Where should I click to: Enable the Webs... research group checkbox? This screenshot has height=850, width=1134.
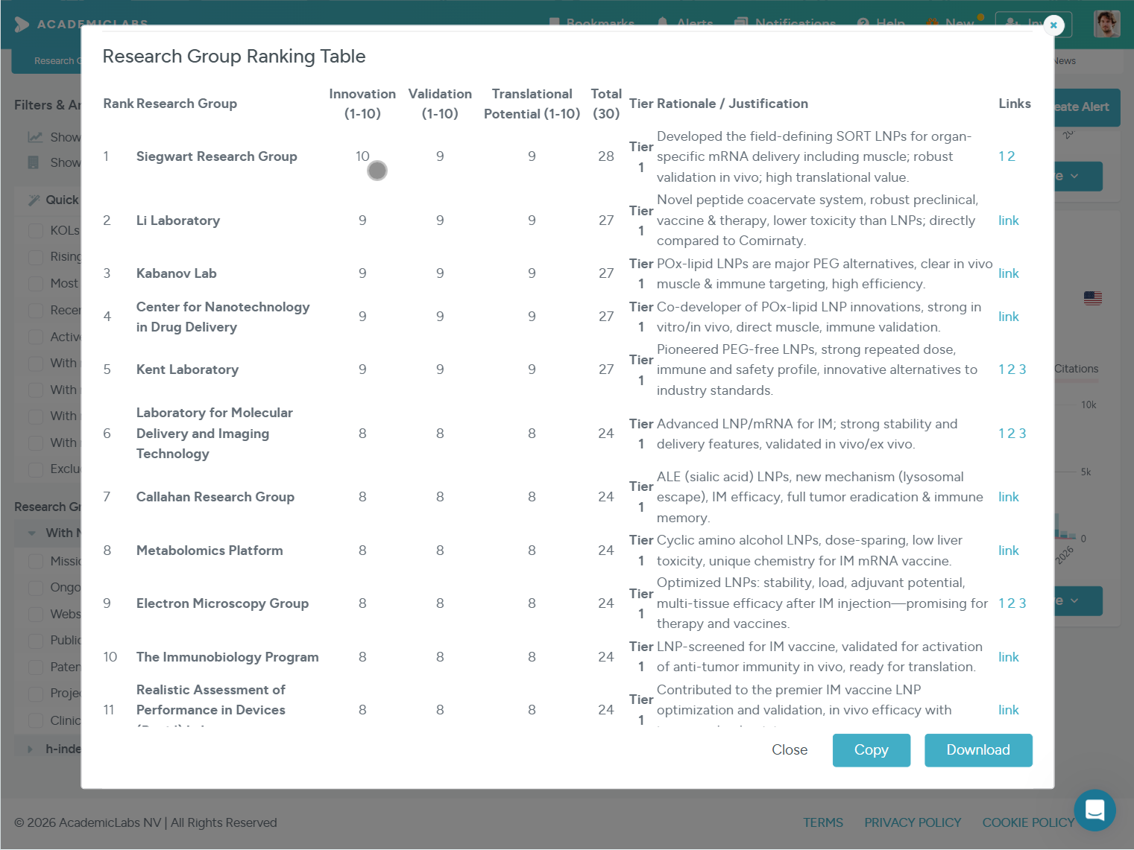[x=35, y=615]
